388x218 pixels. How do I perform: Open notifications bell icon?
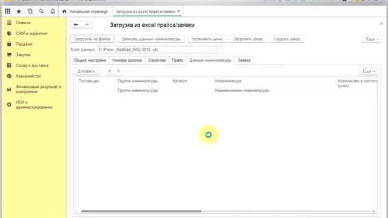click(x=53, y=12)
